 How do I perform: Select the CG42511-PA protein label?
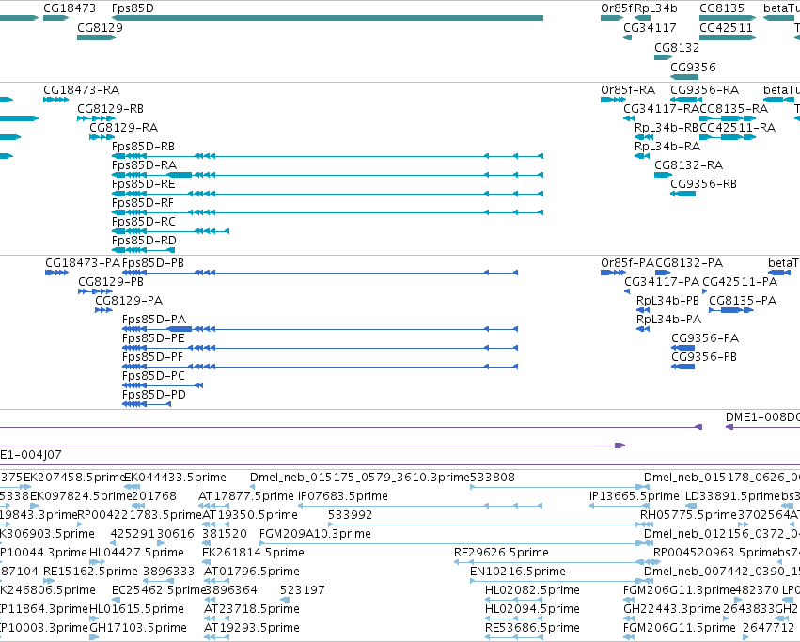[740, 282]
